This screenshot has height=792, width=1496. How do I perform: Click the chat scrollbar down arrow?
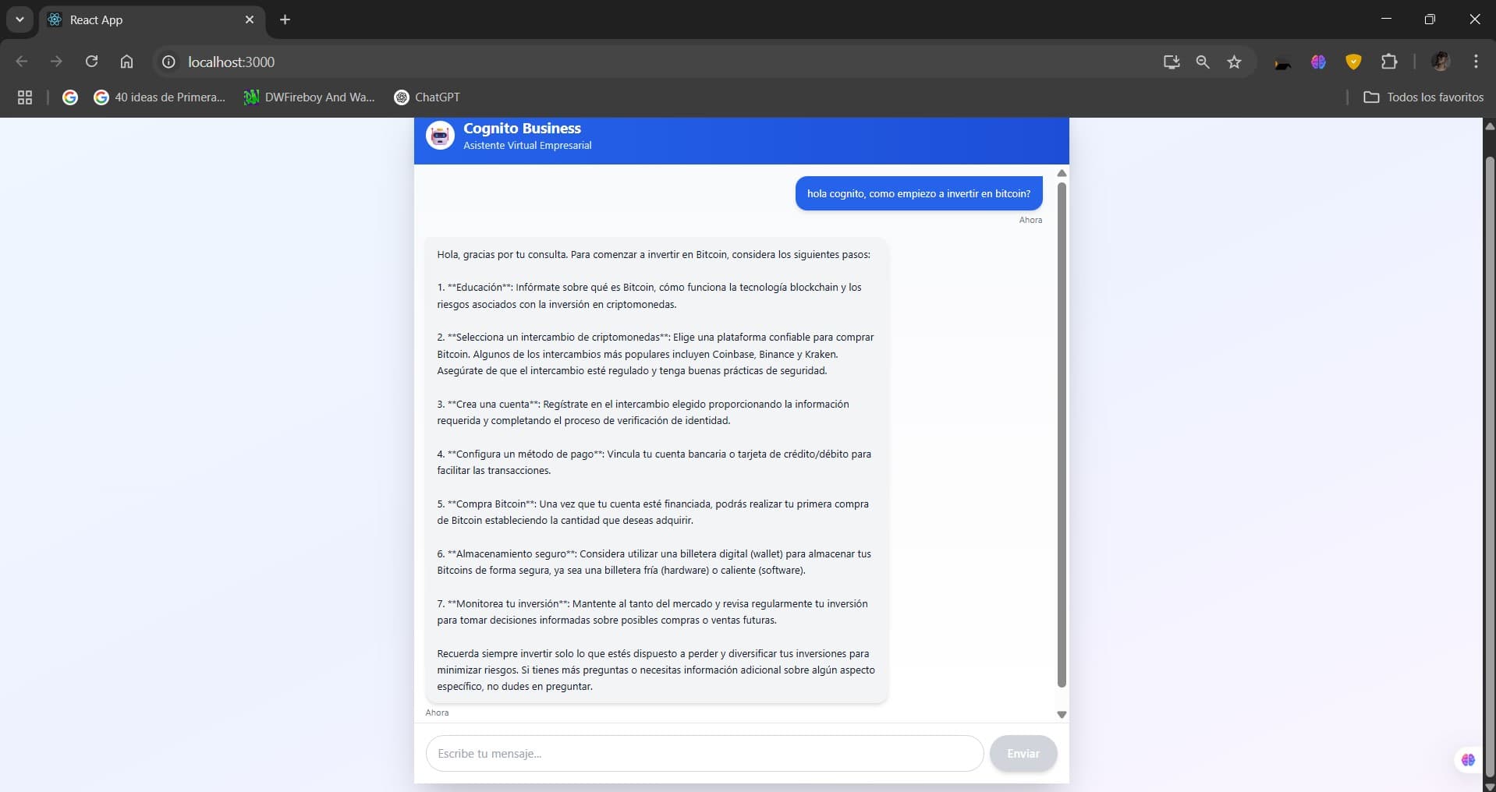1062,714
